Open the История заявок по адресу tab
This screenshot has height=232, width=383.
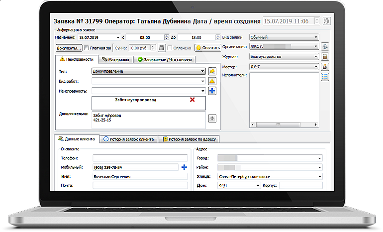[189, 139]
